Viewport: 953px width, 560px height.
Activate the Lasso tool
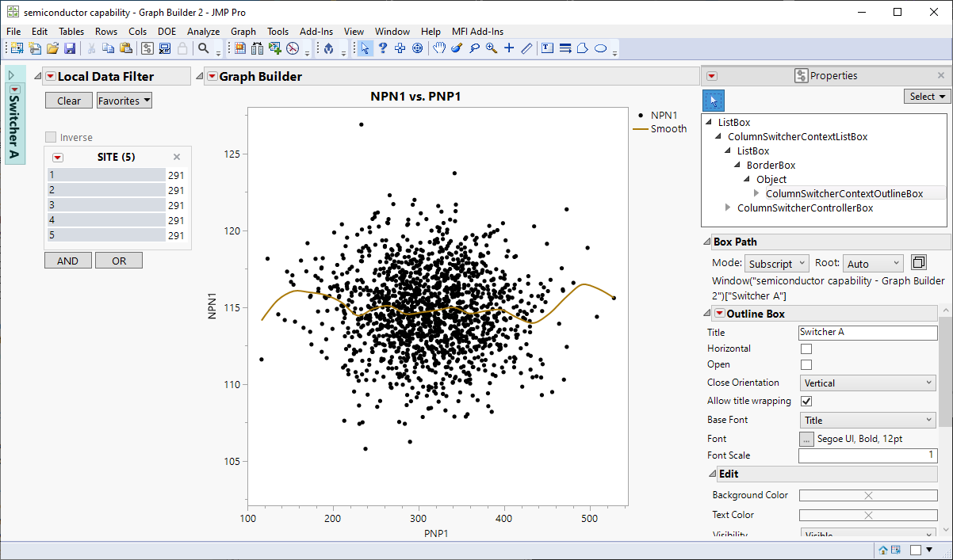pyautogui.click(x=474, y=48)
